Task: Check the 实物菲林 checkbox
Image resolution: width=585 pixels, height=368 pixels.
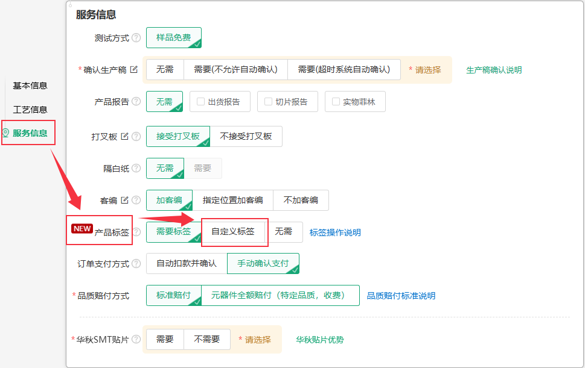Action: [x=336, y=102]
